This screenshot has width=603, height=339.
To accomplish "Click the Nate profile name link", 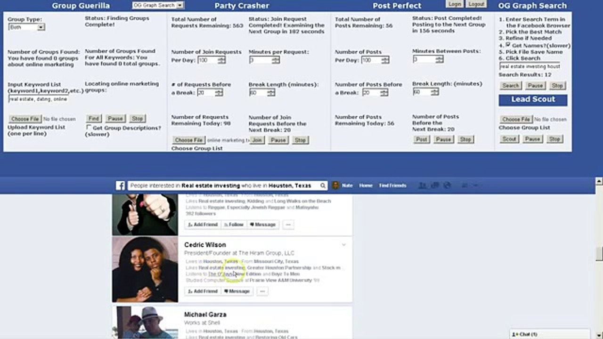I will (x=347, y=186).
